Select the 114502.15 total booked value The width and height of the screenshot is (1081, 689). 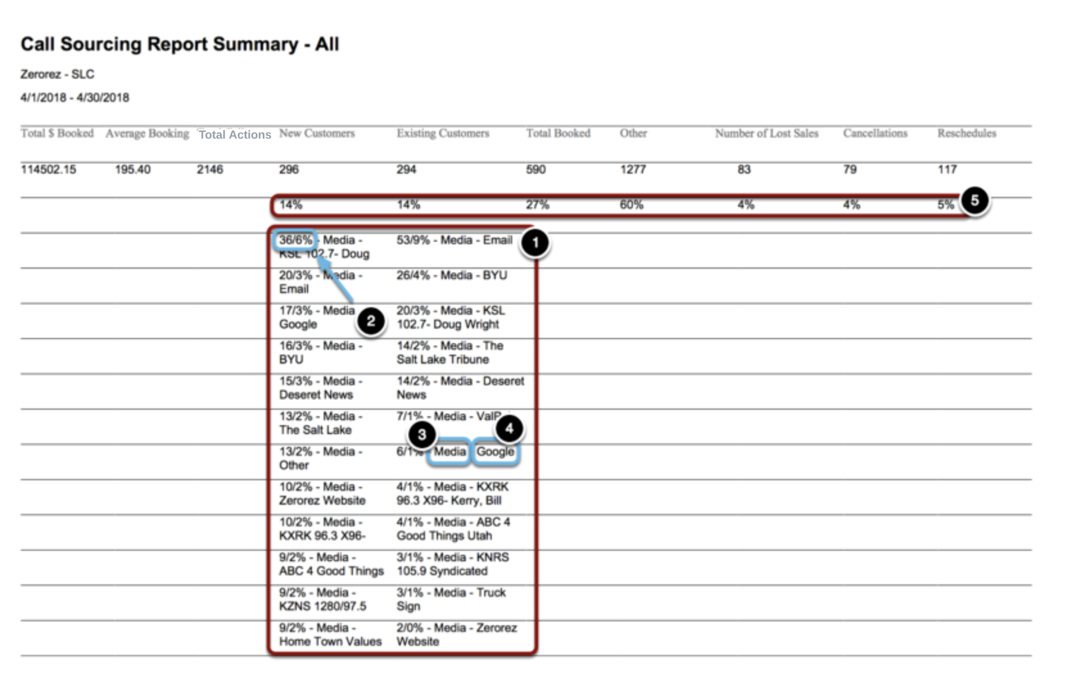[x=48, y=169]
